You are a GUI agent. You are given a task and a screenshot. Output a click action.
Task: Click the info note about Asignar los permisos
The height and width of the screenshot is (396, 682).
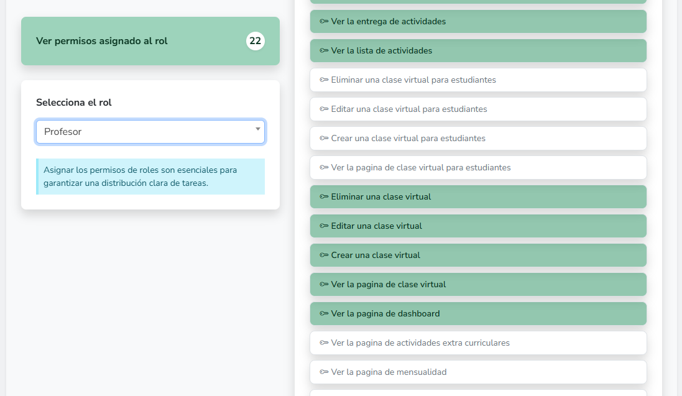click(x=150, y=177)
